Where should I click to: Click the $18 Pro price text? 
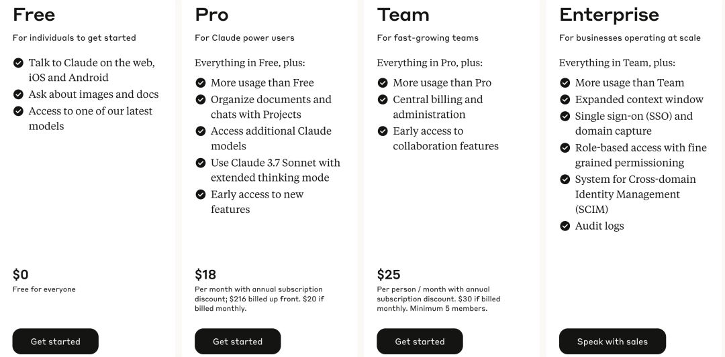tap(205, 275)
